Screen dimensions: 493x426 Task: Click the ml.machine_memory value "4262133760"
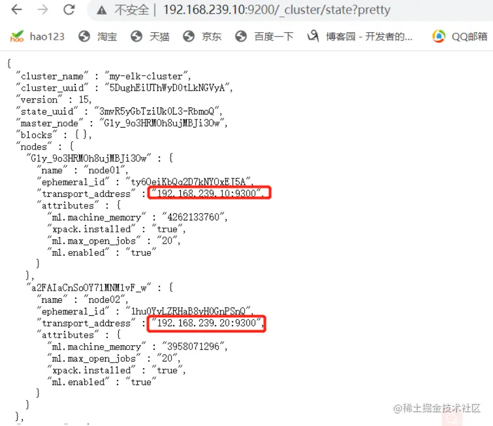[194, 217]
